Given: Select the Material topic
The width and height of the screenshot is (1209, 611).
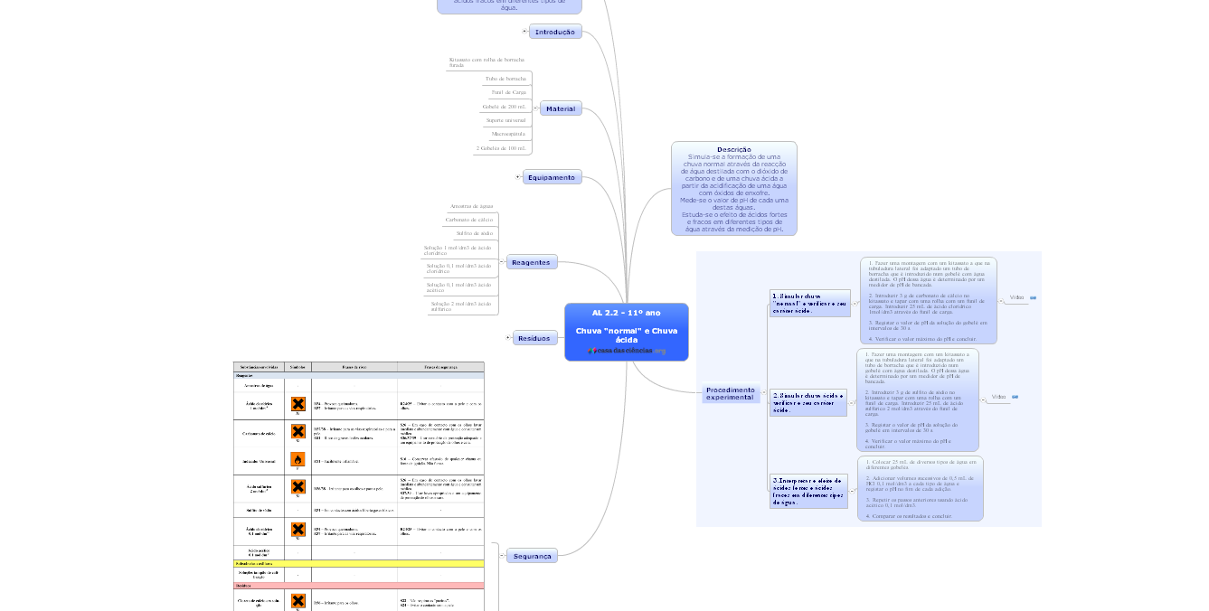Looking at the screenshot, I should [x=561, y=108].
